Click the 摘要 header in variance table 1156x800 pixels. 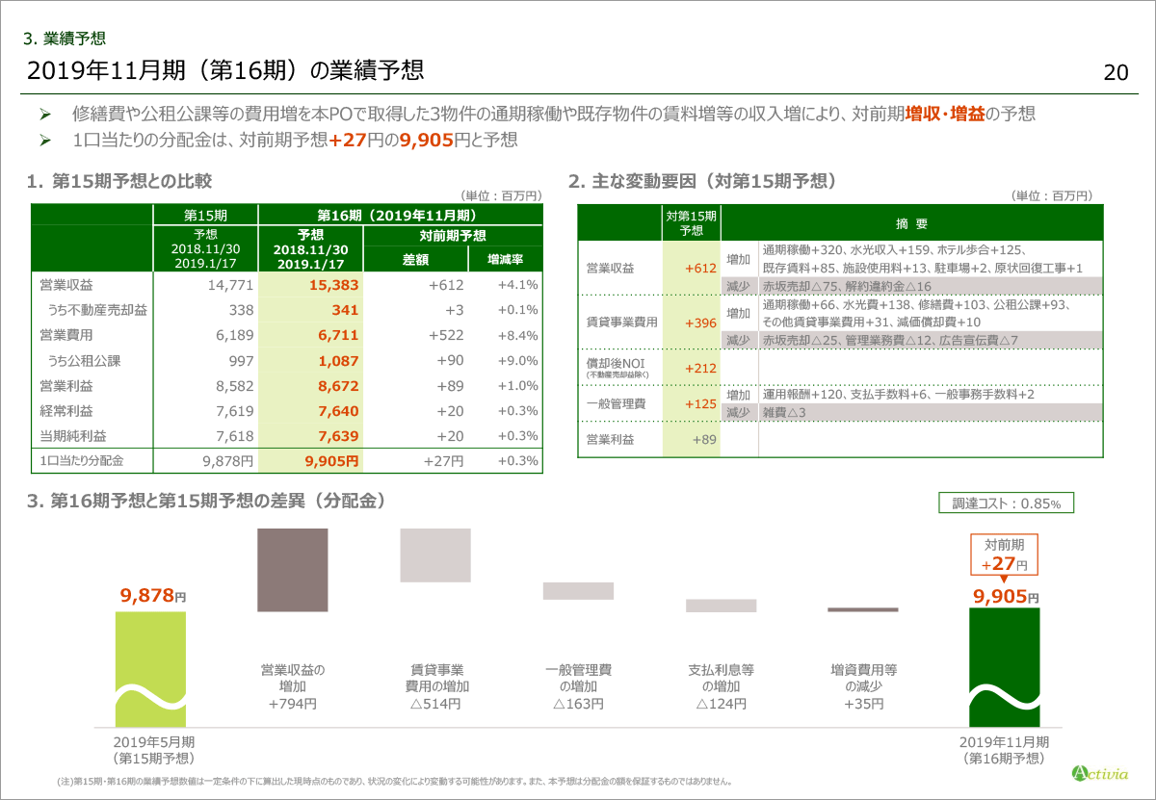911,223
